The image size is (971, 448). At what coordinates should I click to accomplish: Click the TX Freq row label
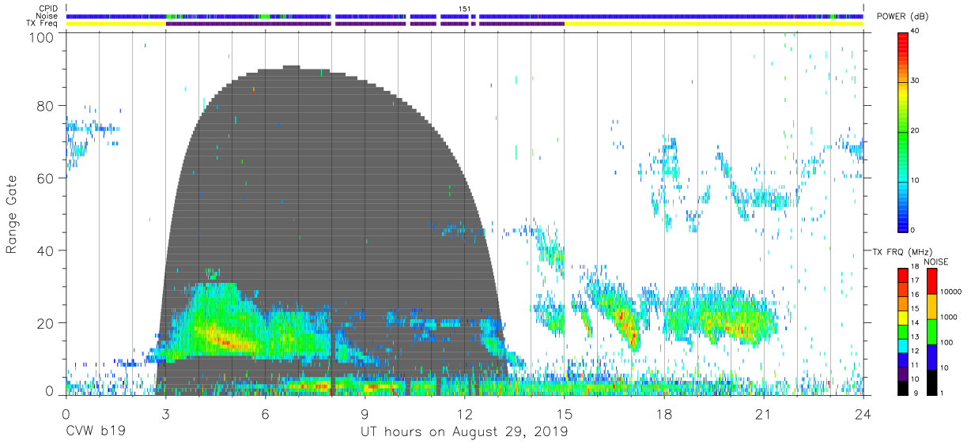tap(43, 24)
